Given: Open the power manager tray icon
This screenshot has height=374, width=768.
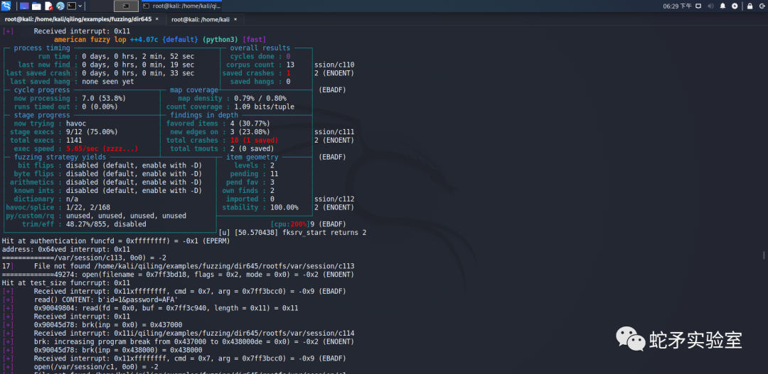Looking at the screenshot, I should pos(735,6).
